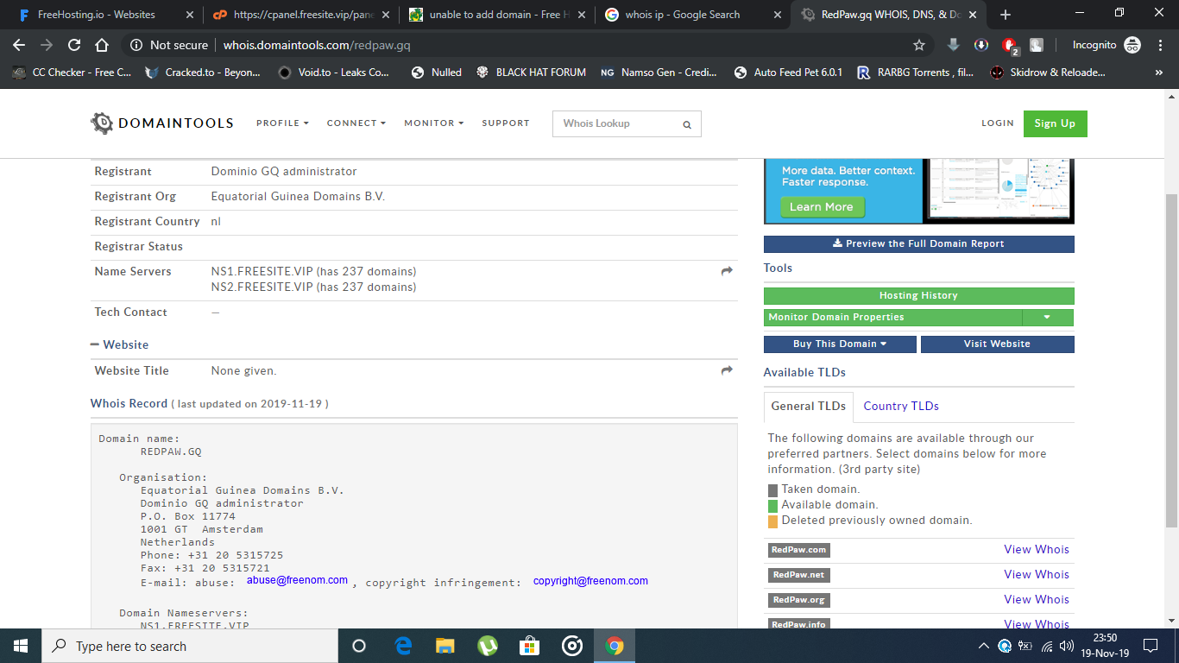The width and height of the screenshot is (1179, 663).
Task: Click Learn More in the banner
Action: (821, 207)
